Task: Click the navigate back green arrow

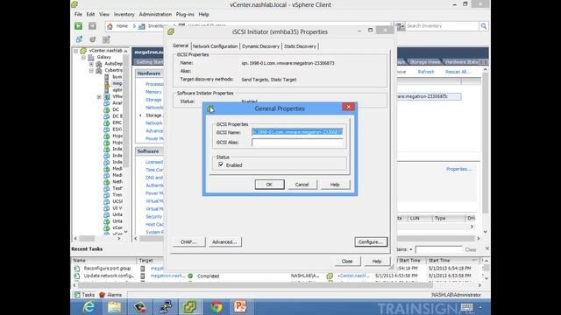Action: point(78,25)
